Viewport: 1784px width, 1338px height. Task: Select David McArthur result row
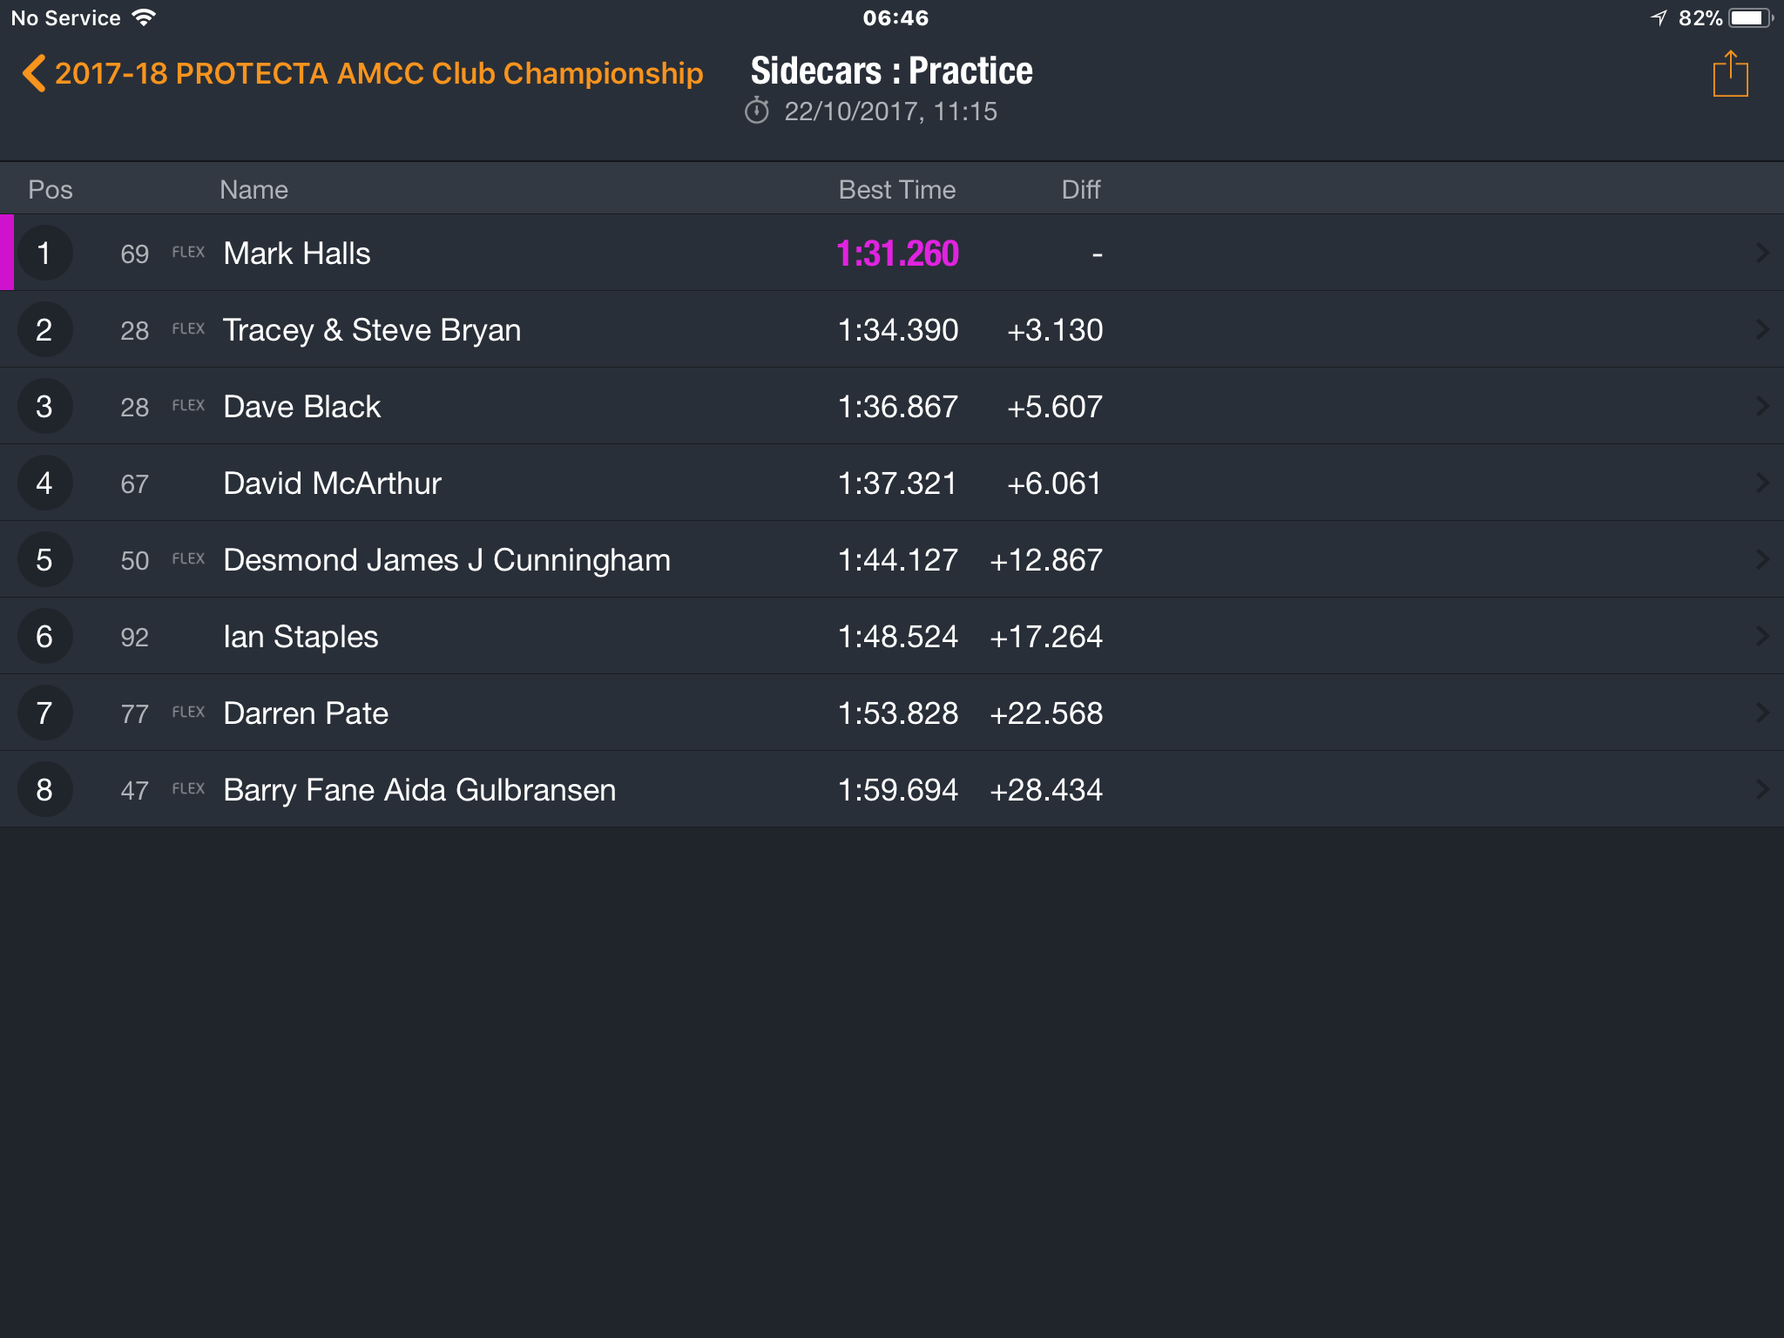point(892,483)
